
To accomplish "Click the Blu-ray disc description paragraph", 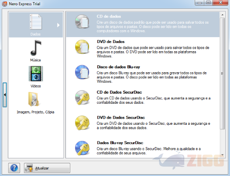I will (x=152, y=77).
